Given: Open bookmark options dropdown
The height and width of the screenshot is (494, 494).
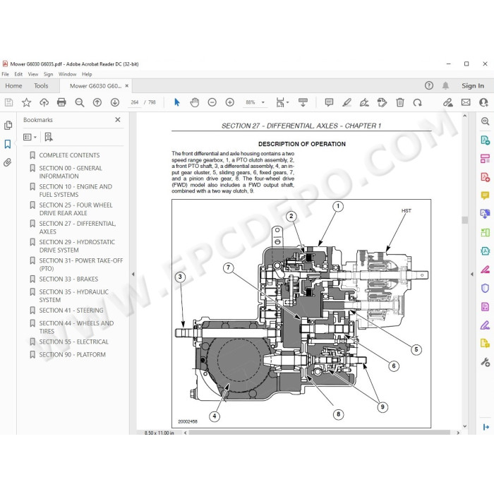Looking at the screenshot, I should click(x=30, y=137).
